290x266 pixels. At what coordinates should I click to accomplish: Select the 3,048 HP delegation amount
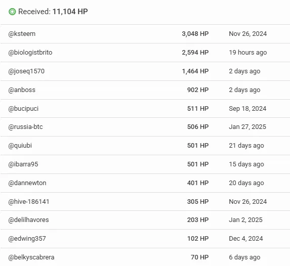click(x=195, y=34)
